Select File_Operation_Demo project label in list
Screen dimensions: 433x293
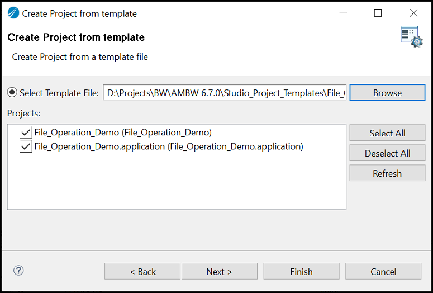tap(123, 133)
